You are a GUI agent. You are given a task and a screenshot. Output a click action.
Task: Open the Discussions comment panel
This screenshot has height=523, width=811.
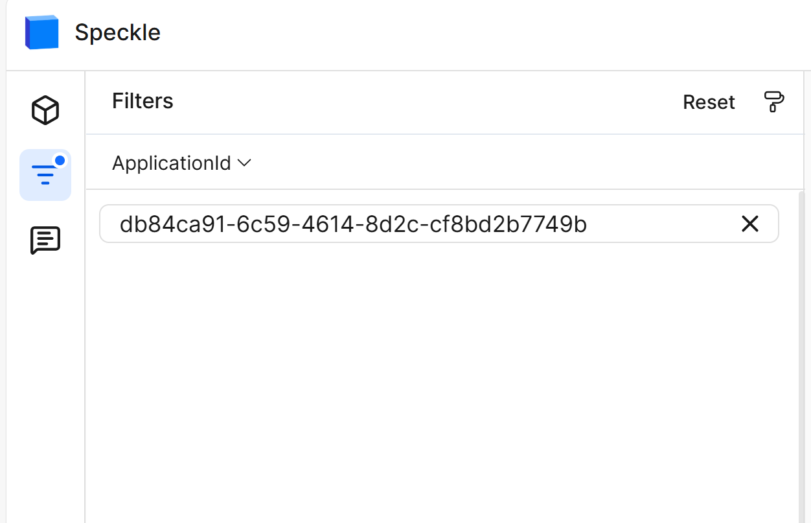[45, 240]
